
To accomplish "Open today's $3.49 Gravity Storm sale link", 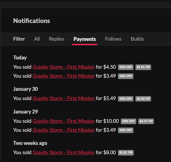I will click(64, 76).
